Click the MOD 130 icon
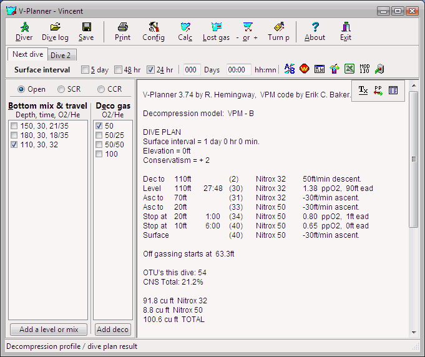The width and height of the screenshot is (425, 357). tap(365, 69)
